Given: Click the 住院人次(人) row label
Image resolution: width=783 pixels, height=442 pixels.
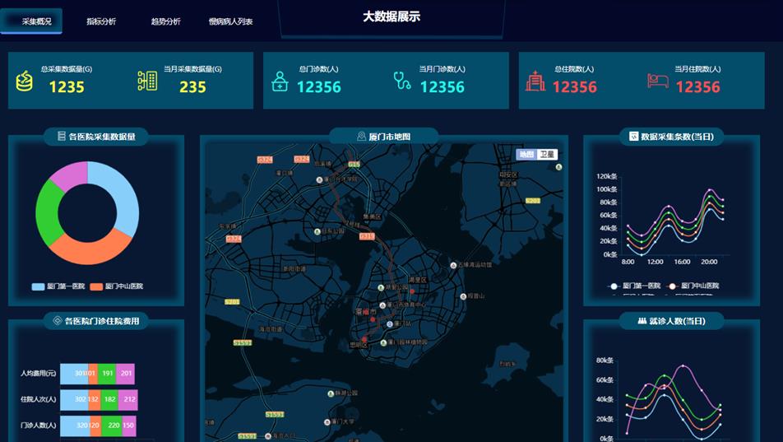Looking at the screenshot, I should 39,399.
